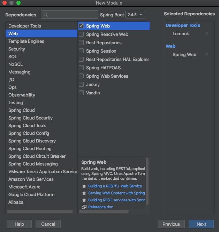Select Spring Cloud Tools category
219x232 pixels.
pyautogui.click(x=41, y=126)
